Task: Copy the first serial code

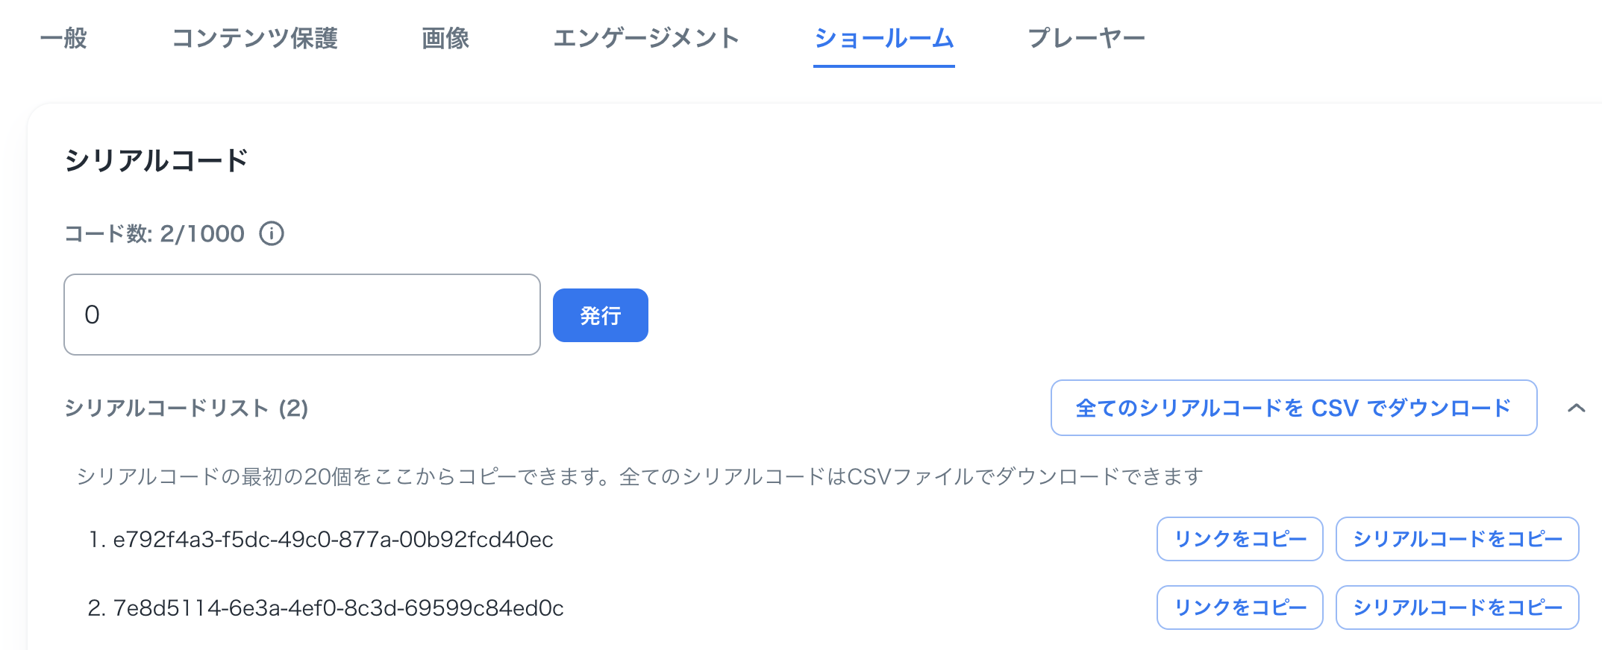Action: tap(1456, 539)
